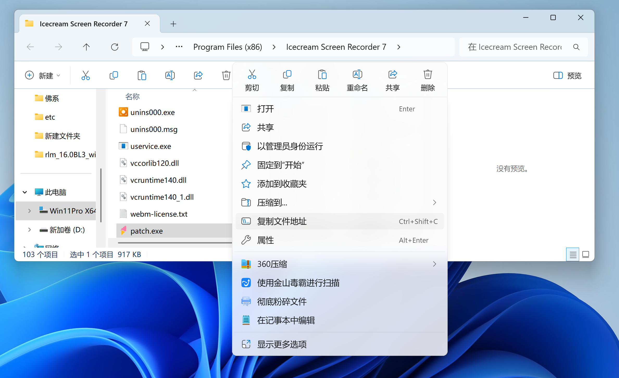Switch to large thumbnails view

click(x=586, y=254)
